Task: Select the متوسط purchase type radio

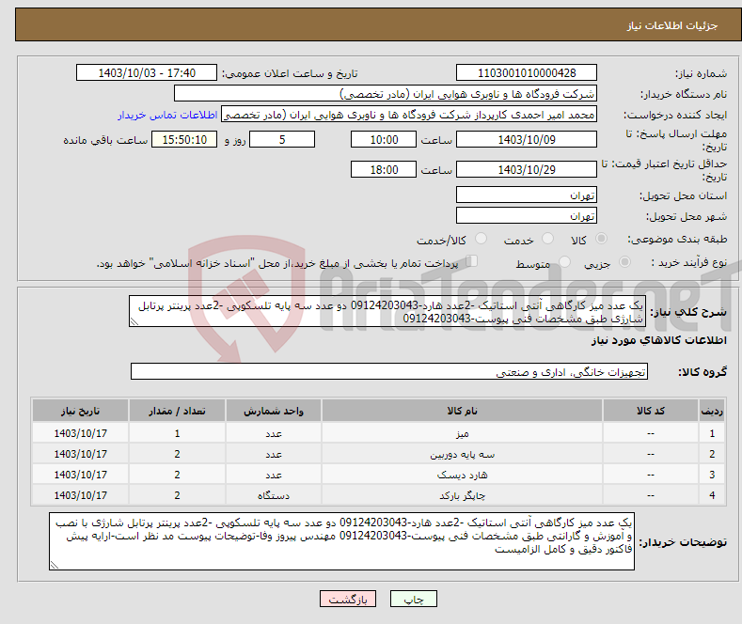Action: point(564,262)
